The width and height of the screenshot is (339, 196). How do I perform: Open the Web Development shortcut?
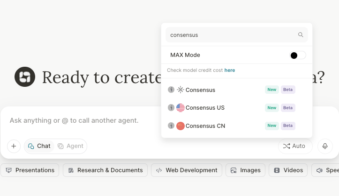[x=187, y=170]
